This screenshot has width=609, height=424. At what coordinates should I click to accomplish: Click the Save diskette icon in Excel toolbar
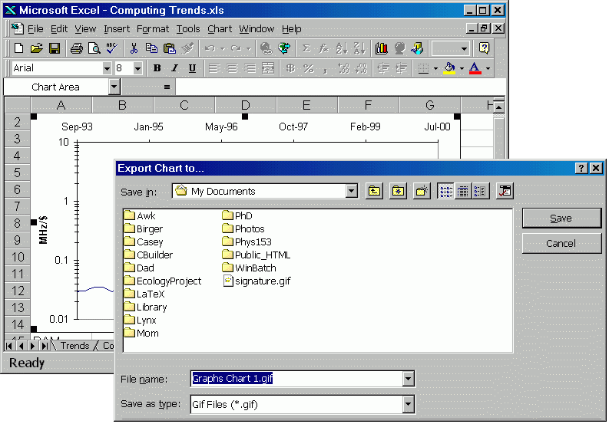click(x=55, y=48)
